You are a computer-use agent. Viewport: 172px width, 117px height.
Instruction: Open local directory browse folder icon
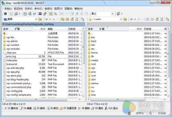point(40,19)
